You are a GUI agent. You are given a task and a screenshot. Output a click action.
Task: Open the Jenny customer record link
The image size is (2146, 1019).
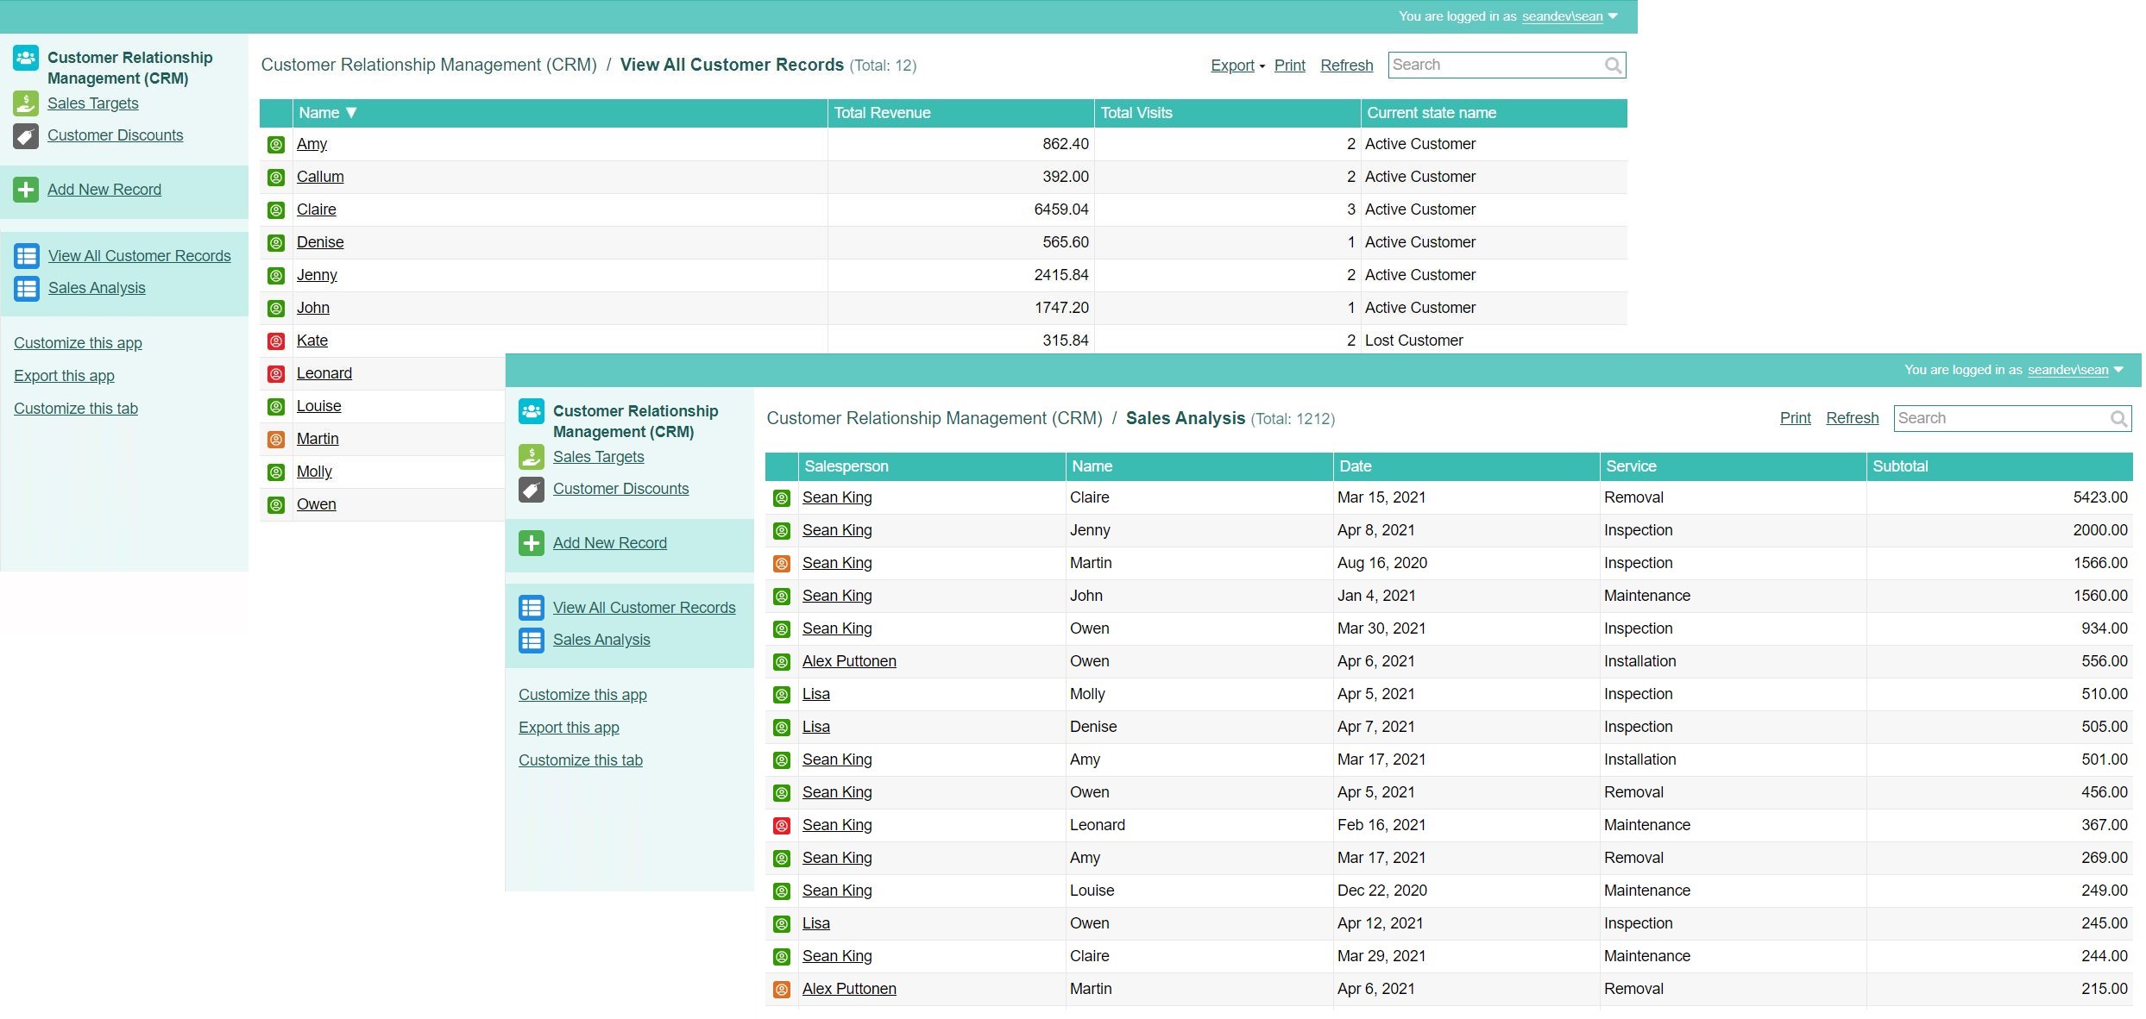(317, 275)
